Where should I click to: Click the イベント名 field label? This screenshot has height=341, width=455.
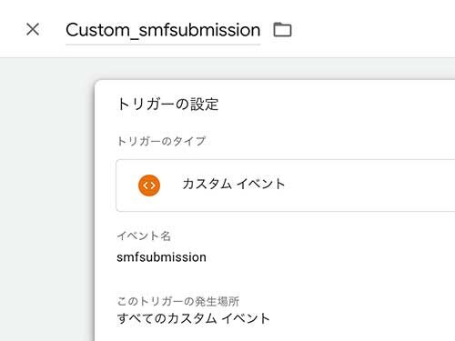144,236
